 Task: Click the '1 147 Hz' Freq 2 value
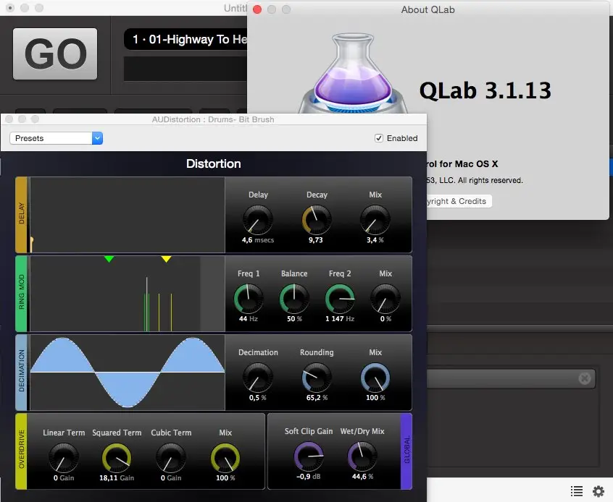point(340,319)
